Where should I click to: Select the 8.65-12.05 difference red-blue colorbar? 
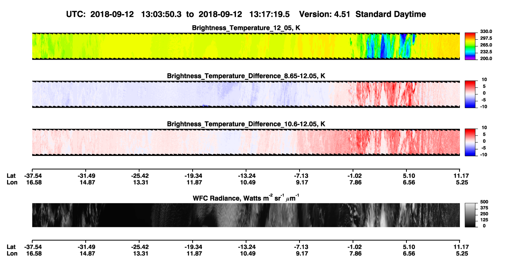pyautogui.click(x=470, y=93)
